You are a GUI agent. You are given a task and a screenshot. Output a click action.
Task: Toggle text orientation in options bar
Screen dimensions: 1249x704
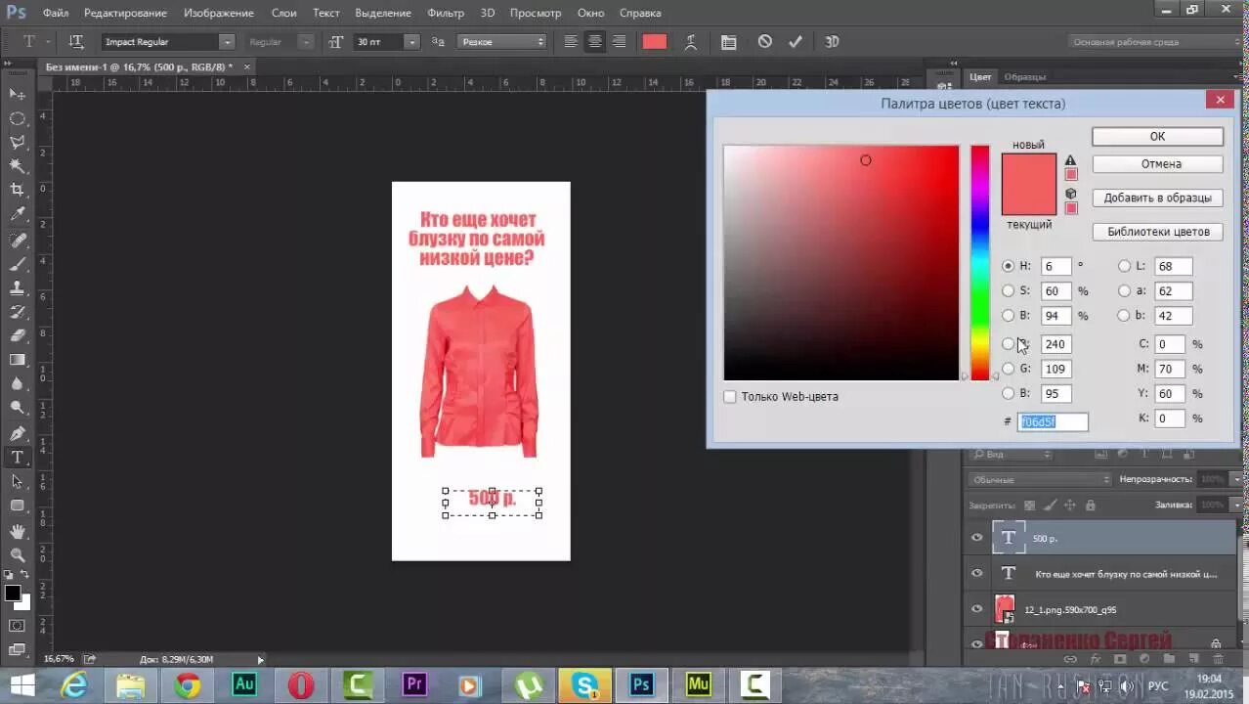(x=76, y=42)
